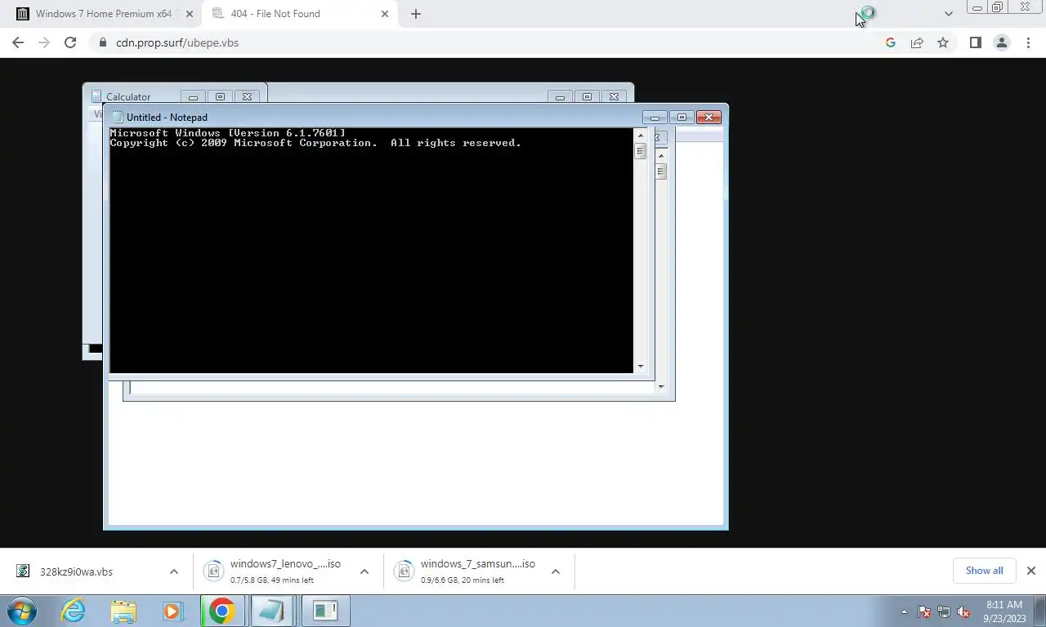Click the Calculator title bar icon

[x=96, y=96]
